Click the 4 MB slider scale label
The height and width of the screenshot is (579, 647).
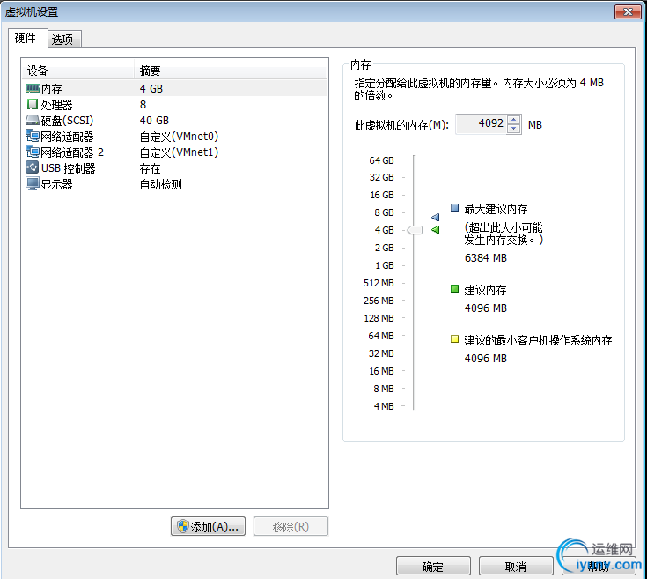click(384, 406)
